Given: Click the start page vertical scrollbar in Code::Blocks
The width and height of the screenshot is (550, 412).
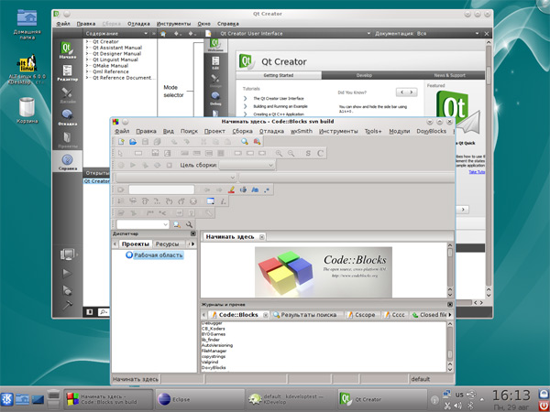Looking at the screenshot, I should tap(450, 270).
